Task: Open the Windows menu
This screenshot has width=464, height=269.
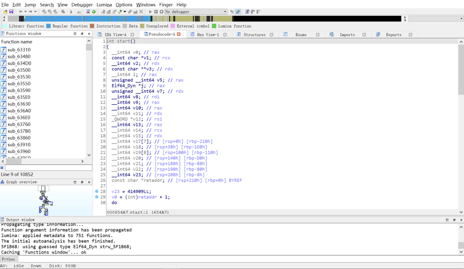Action: click(x=146, y=4)
